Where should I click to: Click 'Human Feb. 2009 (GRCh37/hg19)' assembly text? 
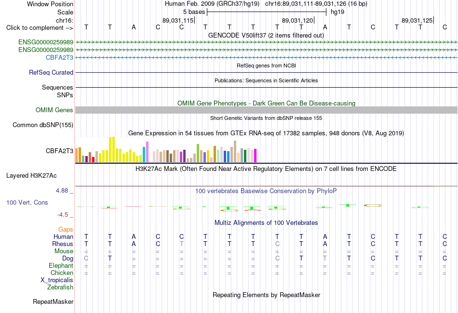pos(212,4)
